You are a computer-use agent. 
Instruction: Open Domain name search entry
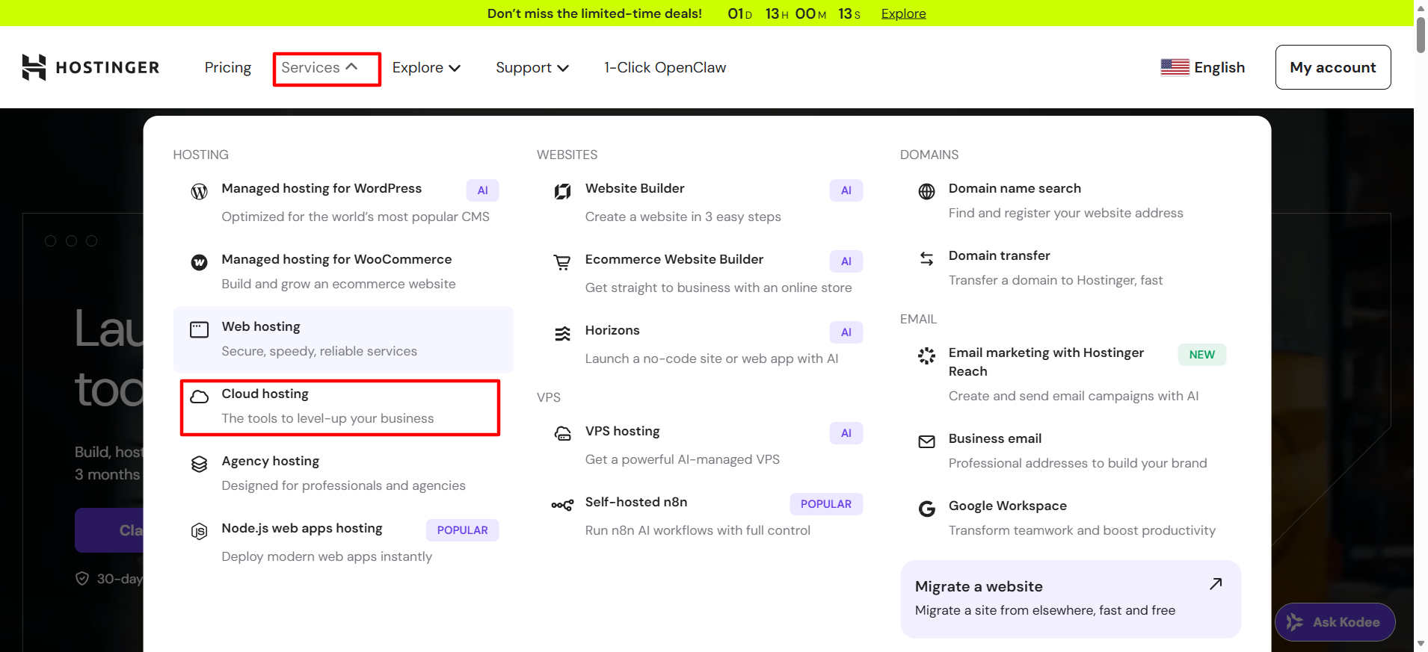tap(1071, 200)
